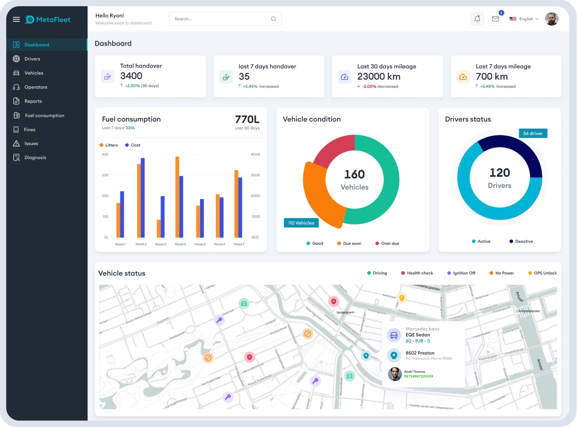Open the mail inbox icon
577x427 pixels.
495,19
